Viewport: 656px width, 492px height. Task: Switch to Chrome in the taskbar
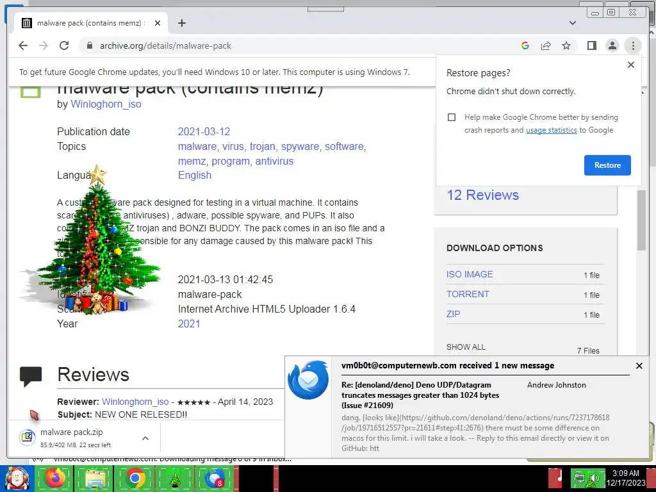[135, 479]
